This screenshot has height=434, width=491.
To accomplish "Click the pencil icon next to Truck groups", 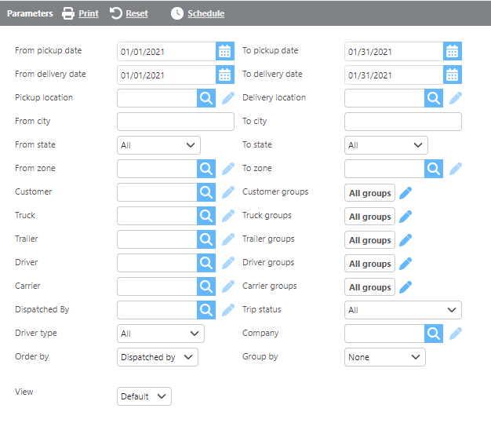I will [x=406, y=217].
